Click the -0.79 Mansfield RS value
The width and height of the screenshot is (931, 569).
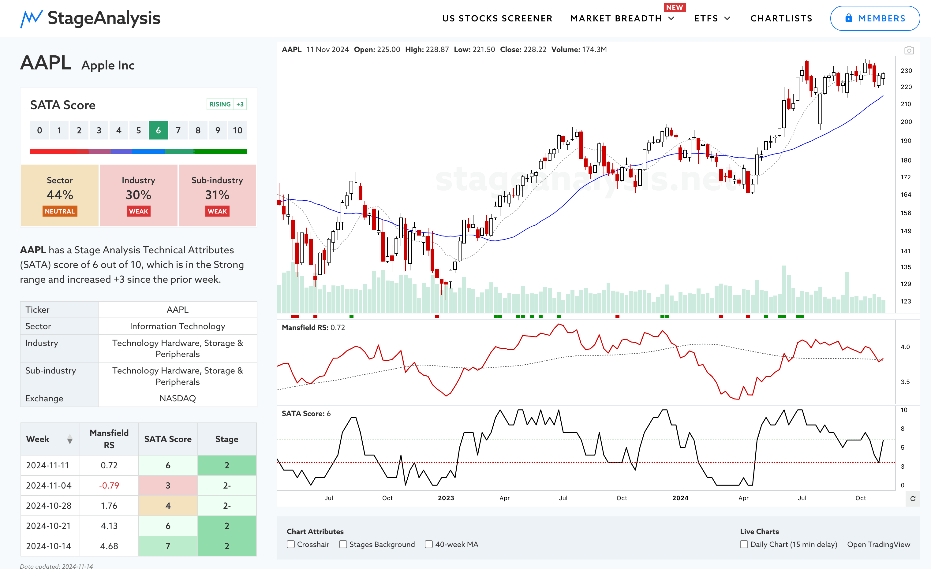[x=109, y=485]
